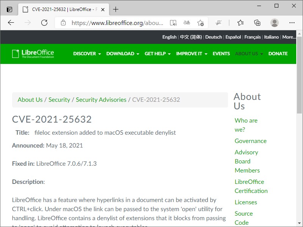Switch language to Deutsch

214,37
